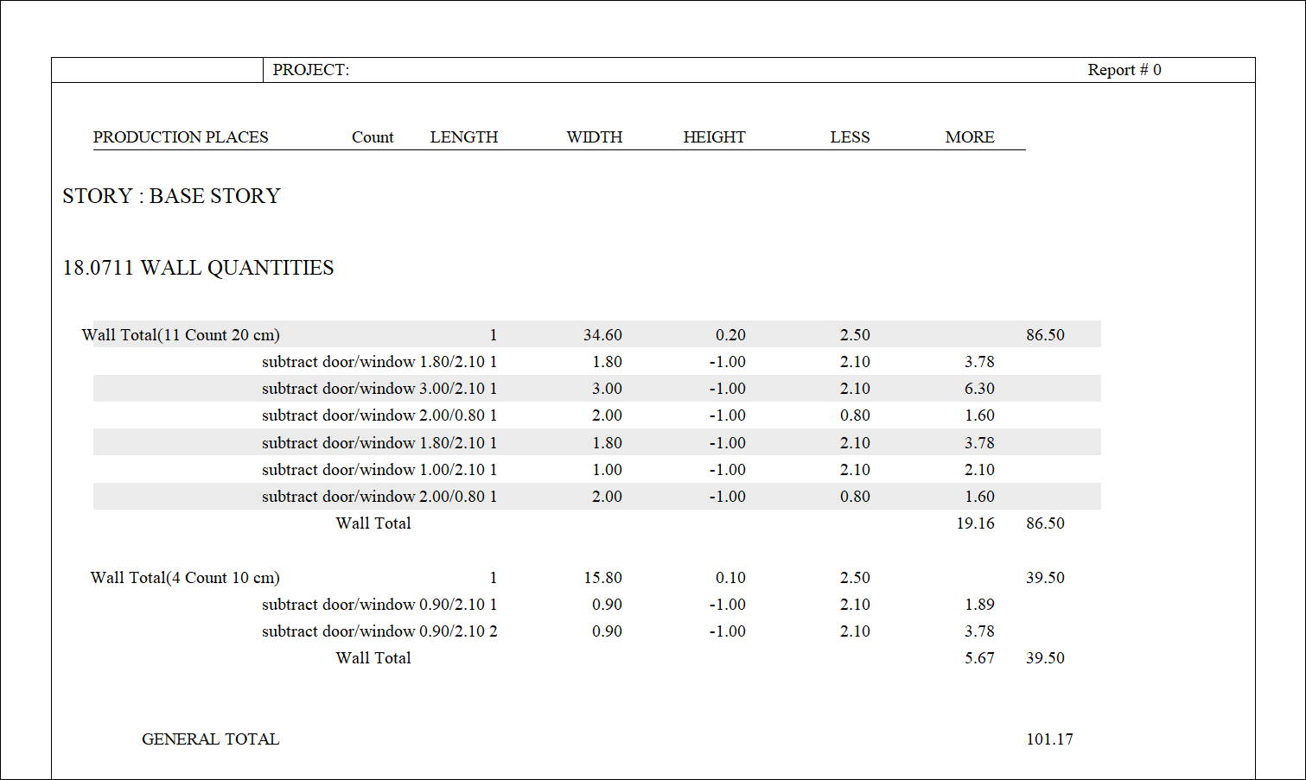Click the PROJECT: label in the header

click(311, 70)
